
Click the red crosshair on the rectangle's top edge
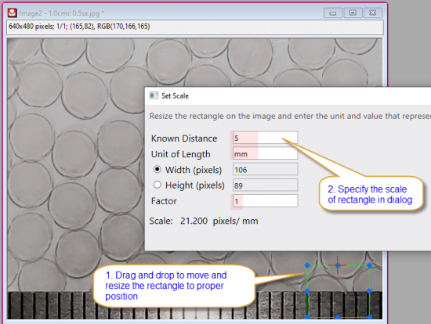pos(338,265)
